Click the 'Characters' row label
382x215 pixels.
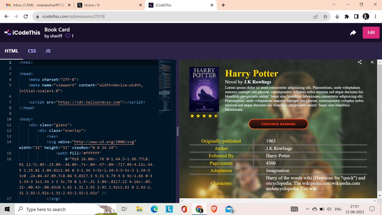221,183
